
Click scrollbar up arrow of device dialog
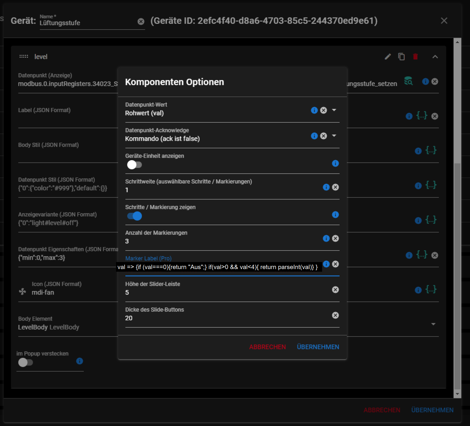tap(457, 42)
